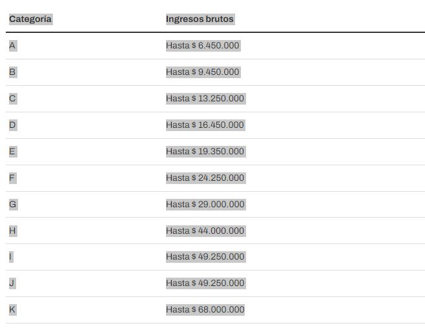Screen dimensions: 425x328
Task: Select the category B cell
Action: pos(12,72)
